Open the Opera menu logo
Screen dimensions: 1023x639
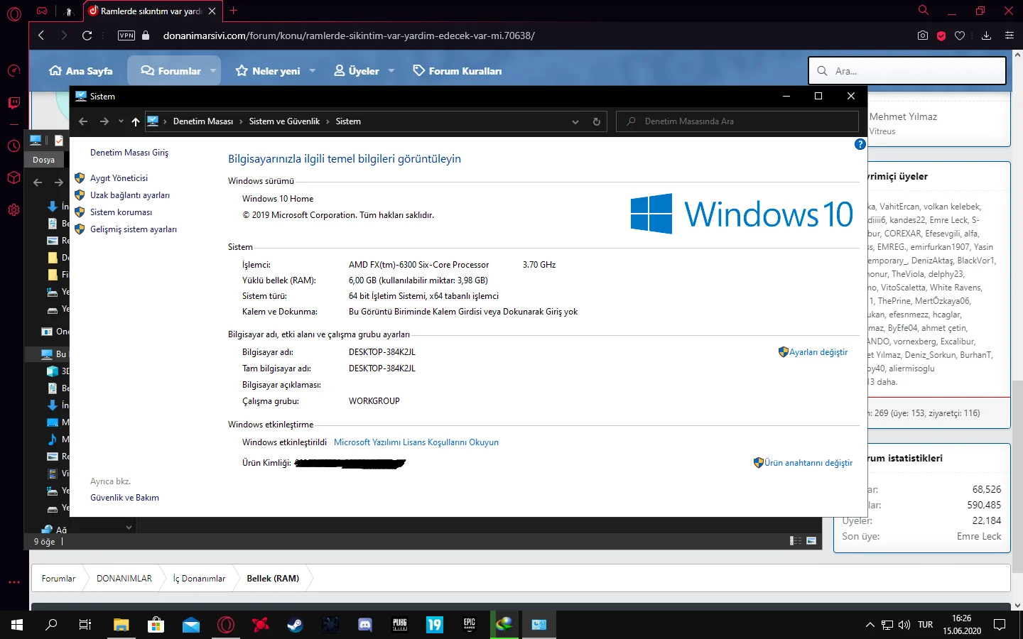point(13,13)
